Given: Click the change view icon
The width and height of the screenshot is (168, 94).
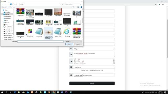Looking at the screenshot, I should tap(73, 7).
